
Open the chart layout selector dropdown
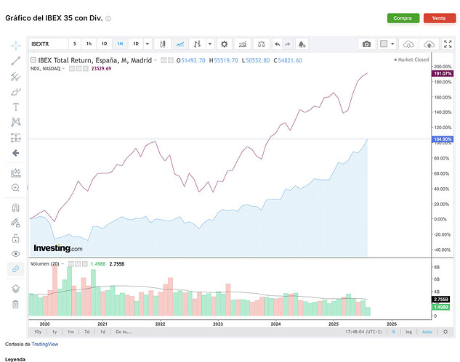[x=387, y=44]
